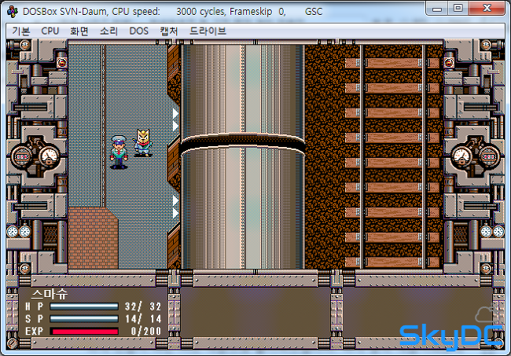Close the DOSBox window

487,9
